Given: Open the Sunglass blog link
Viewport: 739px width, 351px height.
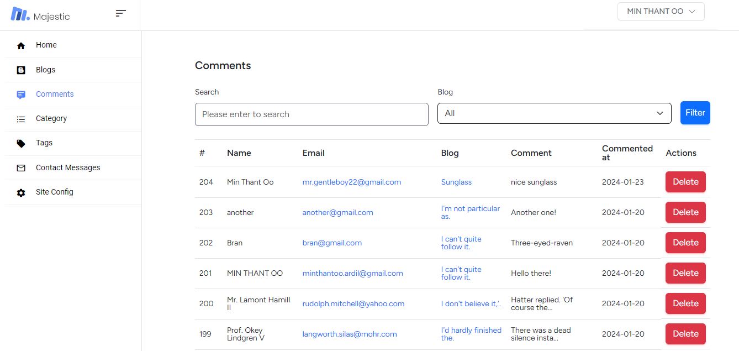Looking at the screenshot, I should click(456, 182).
